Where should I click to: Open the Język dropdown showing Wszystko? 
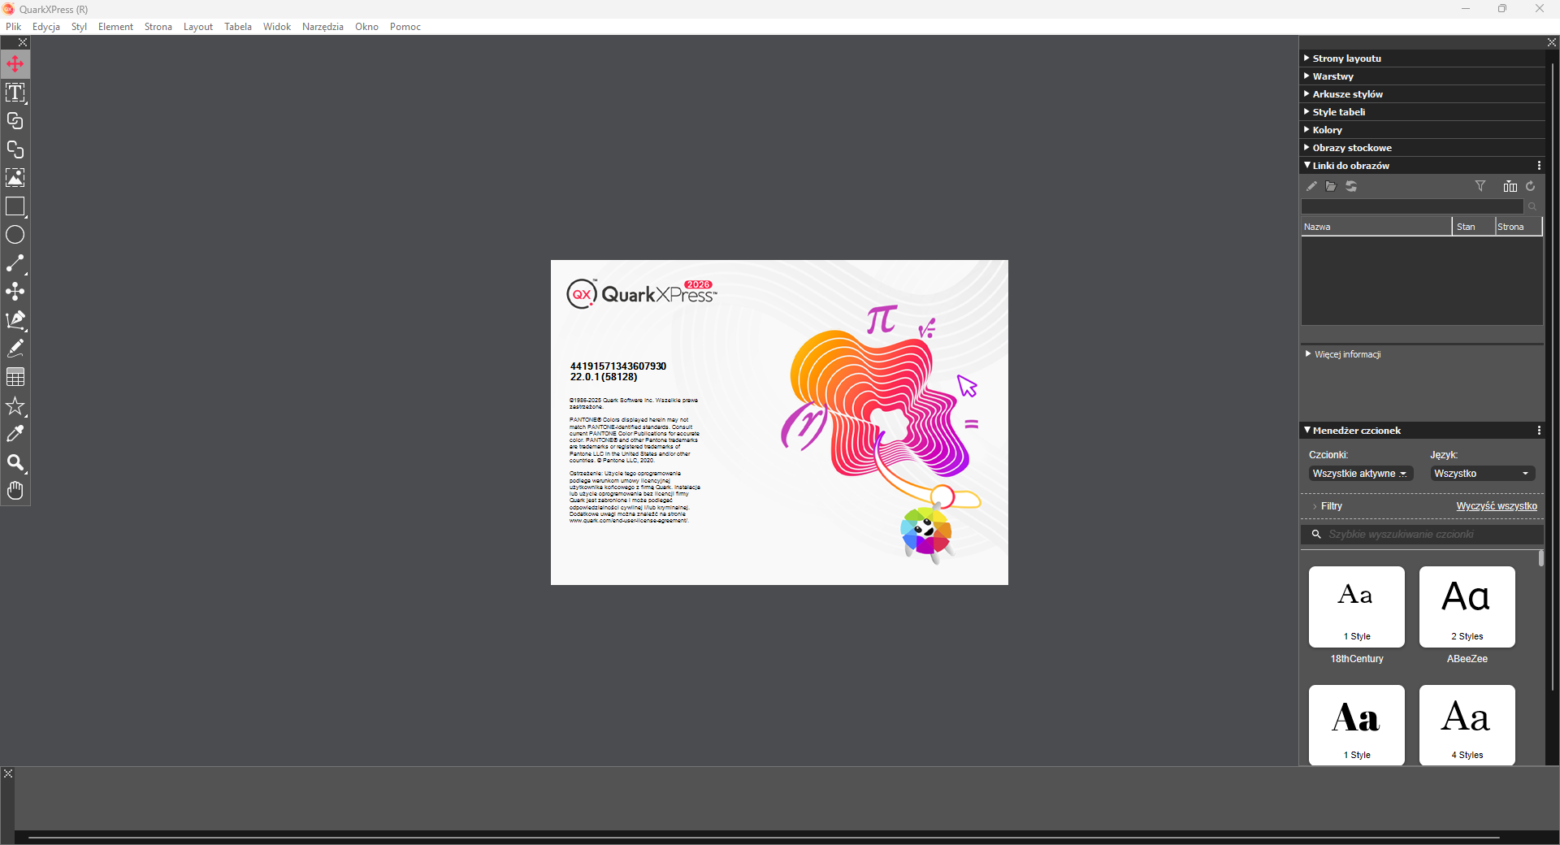click(x=1483, y=474)
